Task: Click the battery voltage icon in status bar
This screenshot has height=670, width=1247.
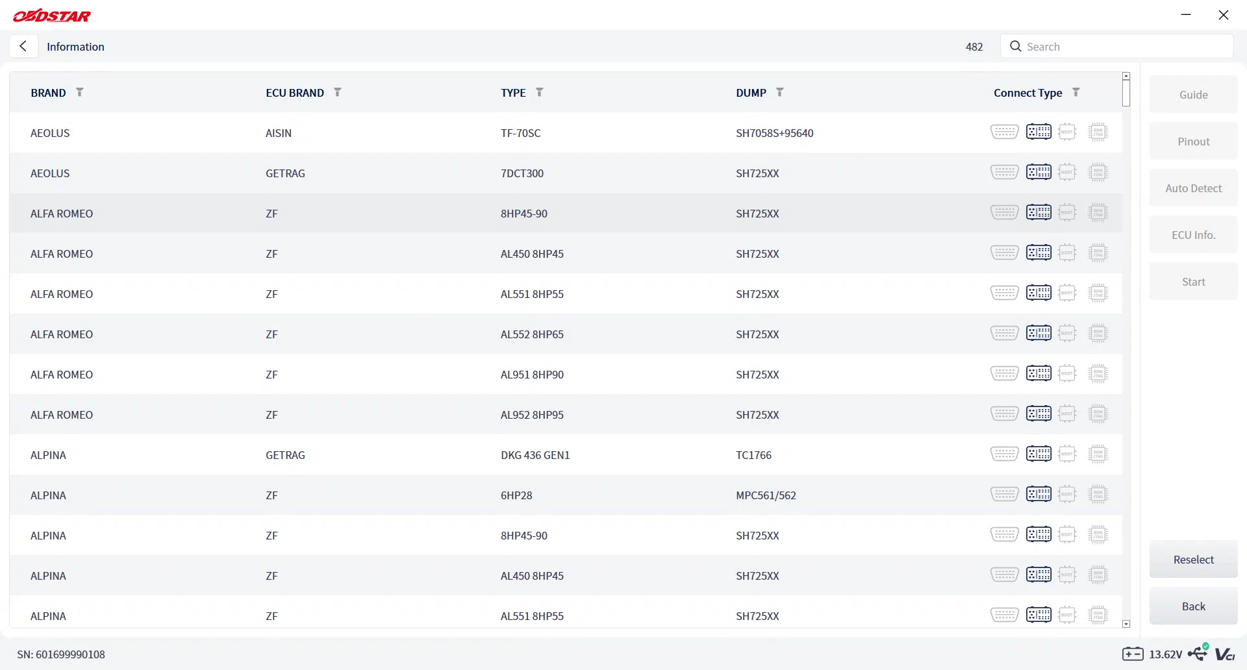Action: click(x=1133, y=654)
